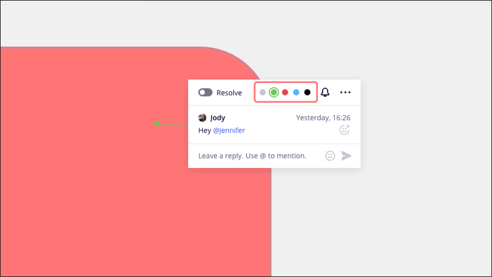
Task: Click the bell notification icon
Action: click(325, 92)
